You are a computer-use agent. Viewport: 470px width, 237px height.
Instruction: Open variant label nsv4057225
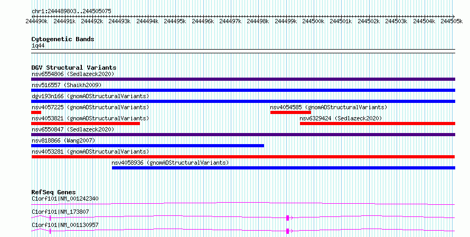(x=90, y=107)
